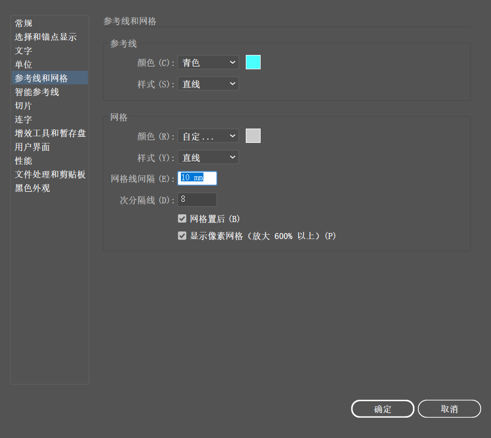This screenshot has height=438, width=491.
Task: Open the guides 样式 dropdown
Action: click(x=208, y=84)
